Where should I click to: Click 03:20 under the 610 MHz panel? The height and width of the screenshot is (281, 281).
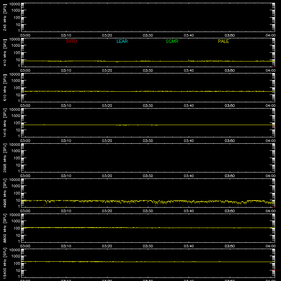coord(107,106)
